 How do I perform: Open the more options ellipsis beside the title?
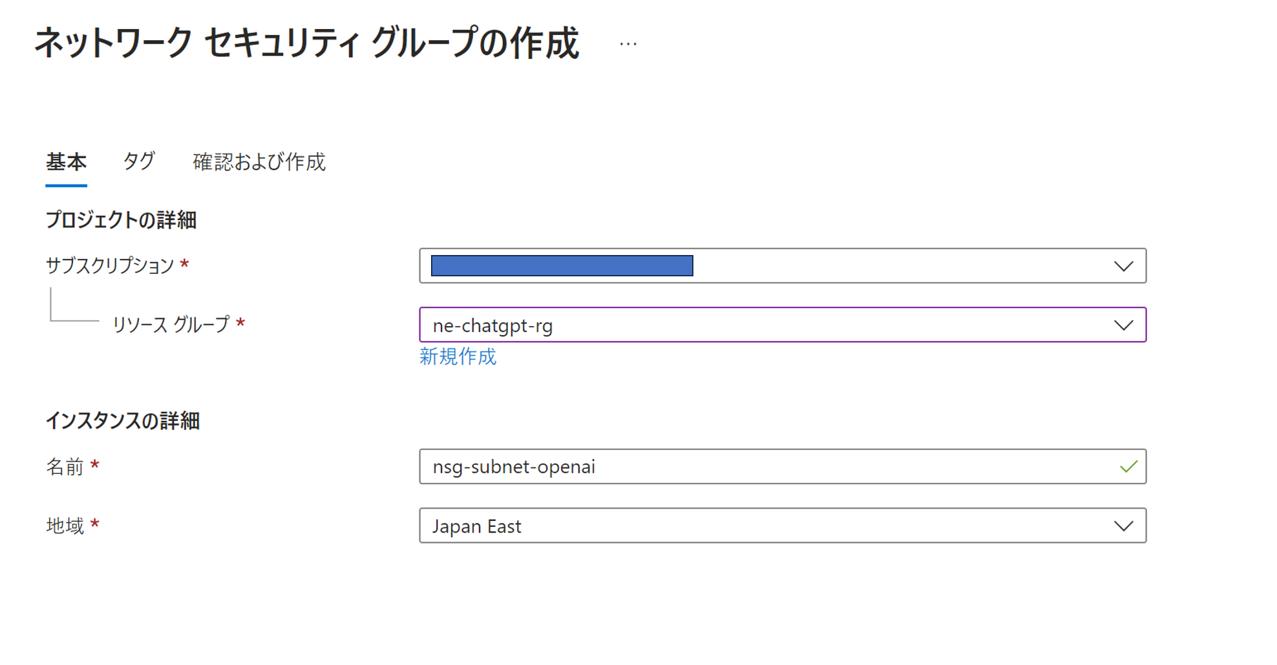[x=628, y=45]
